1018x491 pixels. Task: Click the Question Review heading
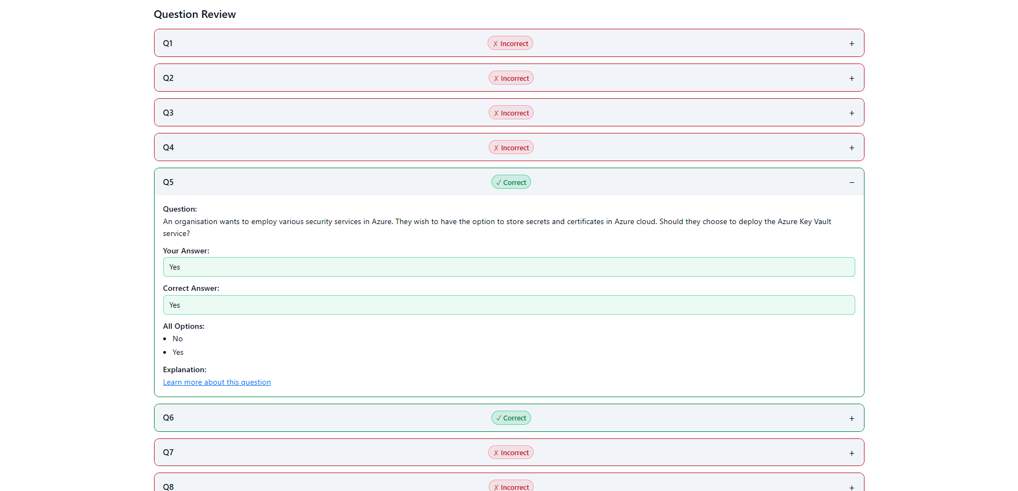click(195, 15)
